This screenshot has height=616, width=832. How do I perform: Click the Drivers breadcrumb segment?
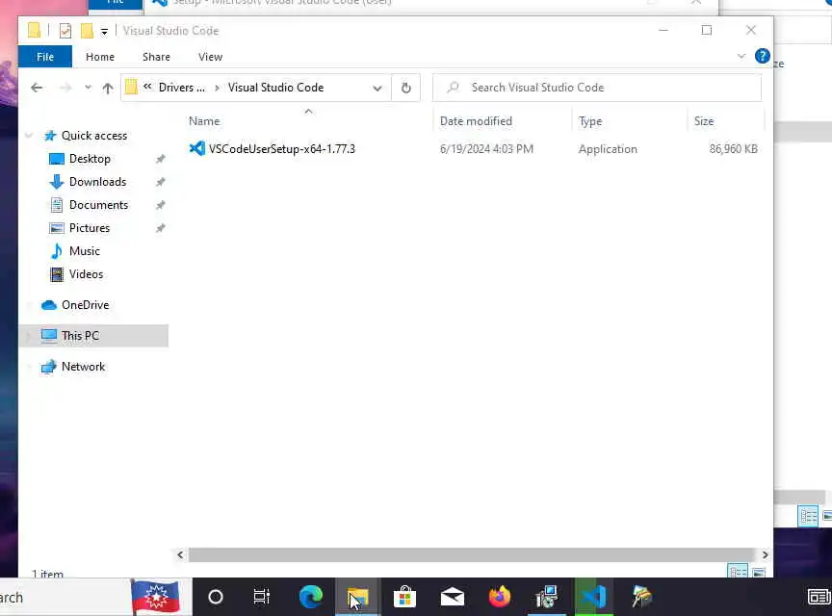click(181, 88)
